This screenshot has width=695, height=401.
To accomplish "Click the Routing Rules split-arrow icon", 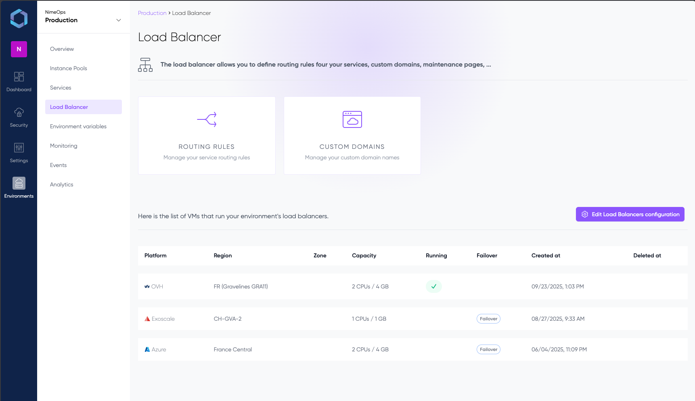I will tap(207, 119).
